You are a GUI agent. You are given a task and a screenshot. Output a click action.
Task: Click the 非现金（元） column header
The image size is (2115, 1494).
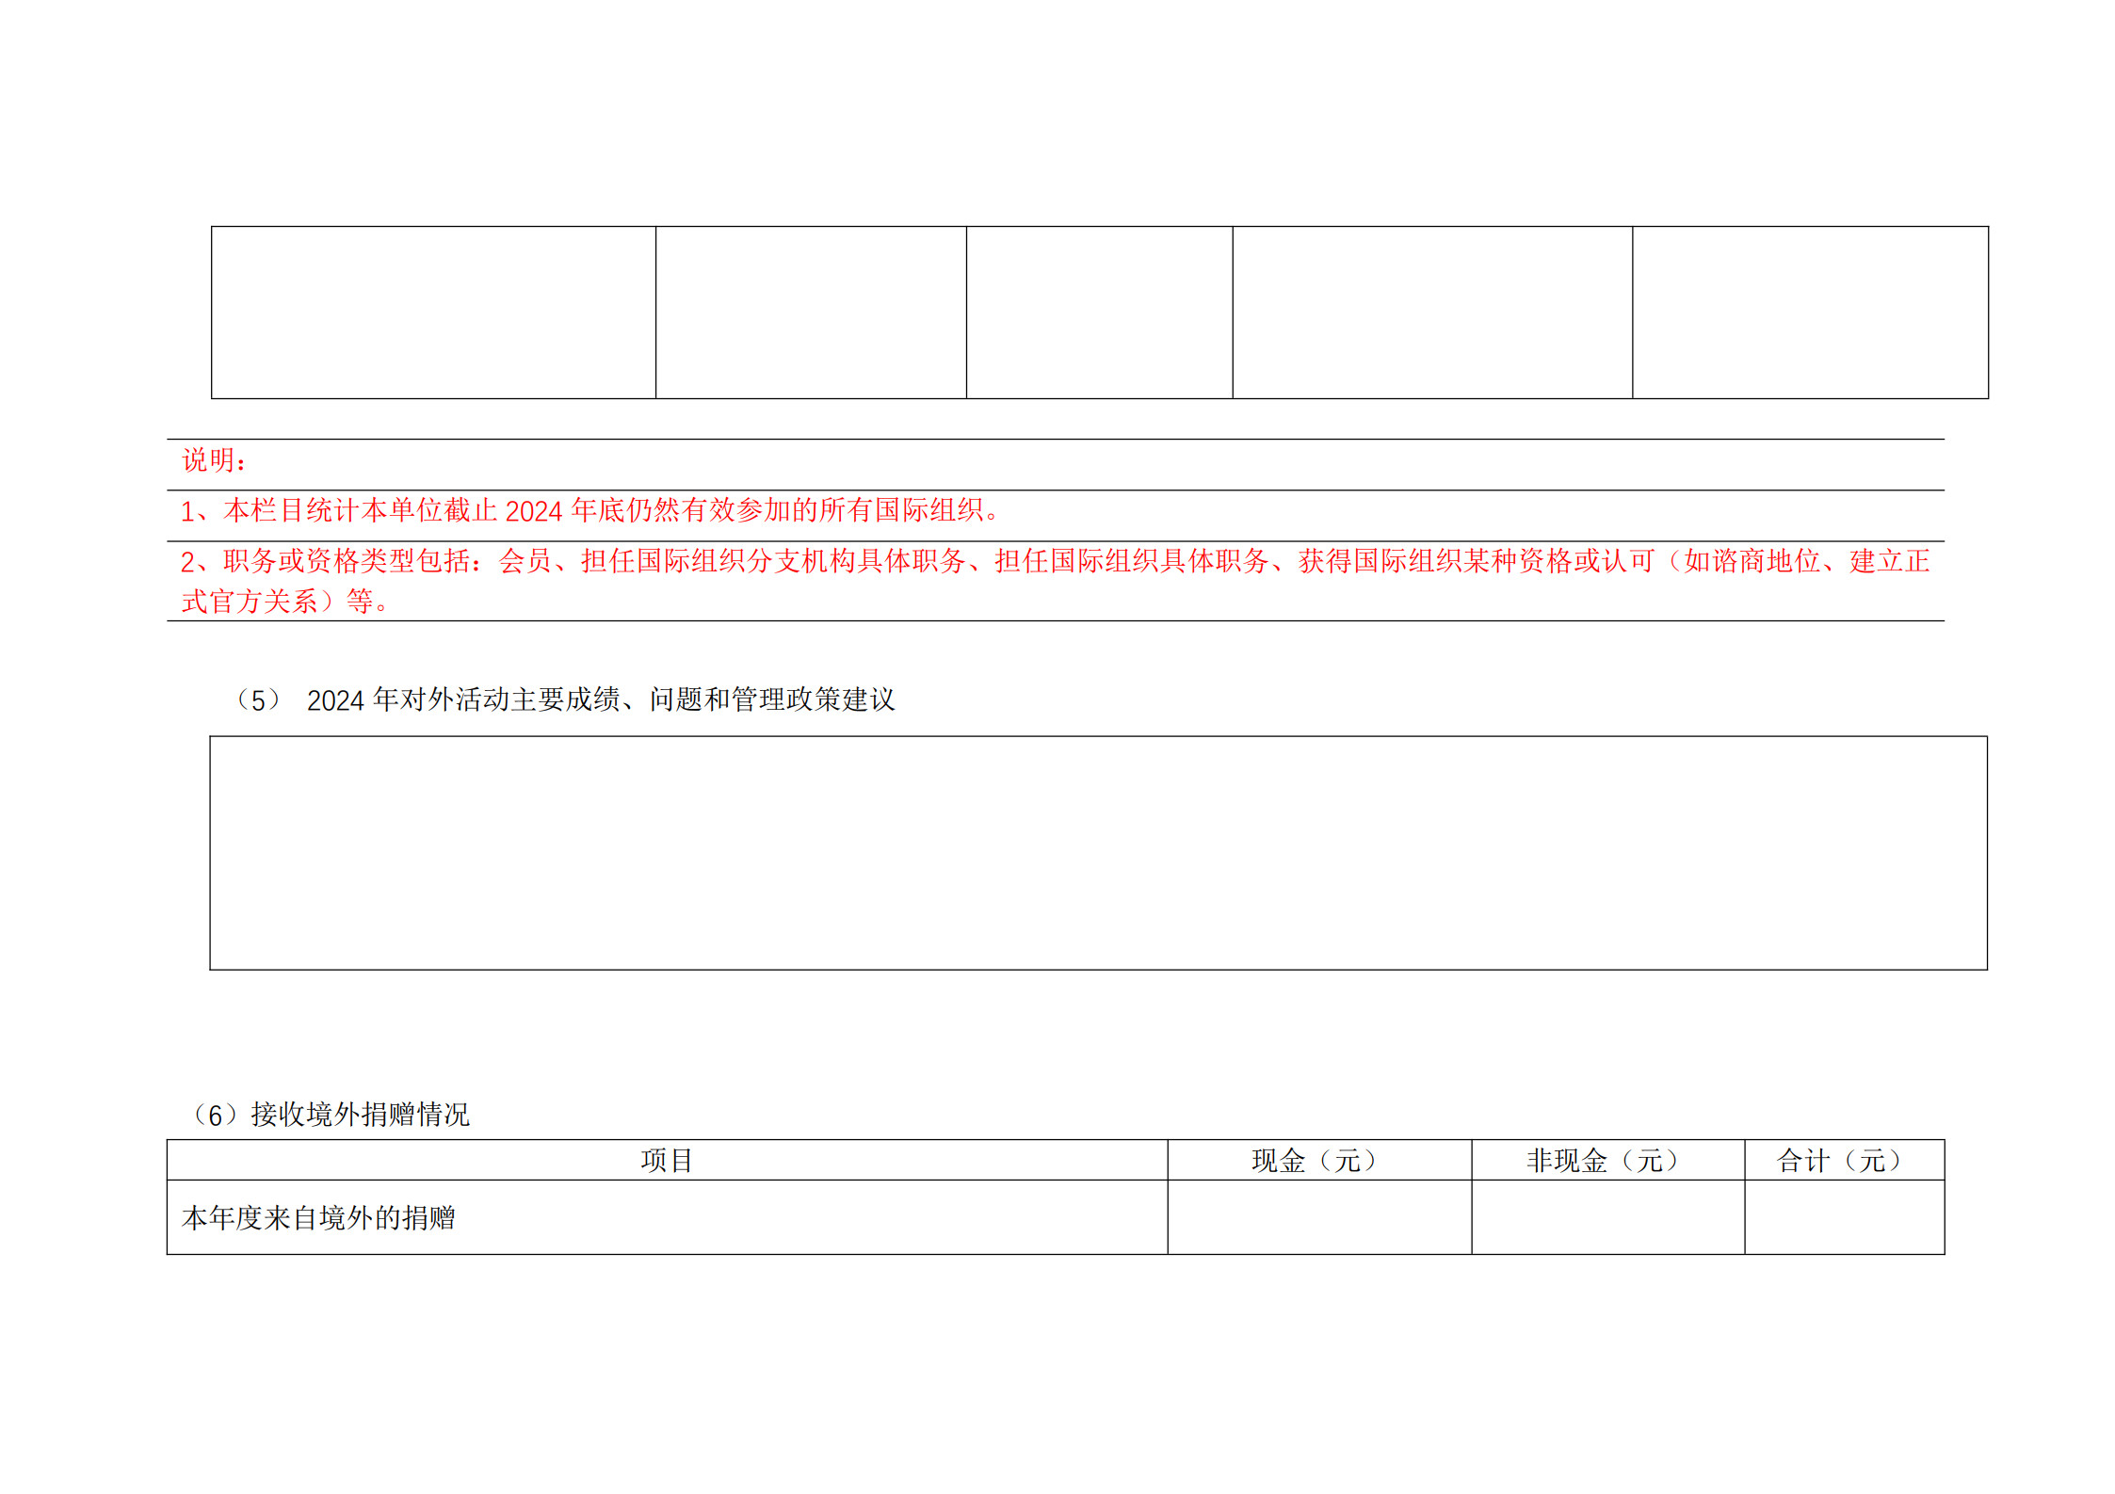point(1606,1160)
